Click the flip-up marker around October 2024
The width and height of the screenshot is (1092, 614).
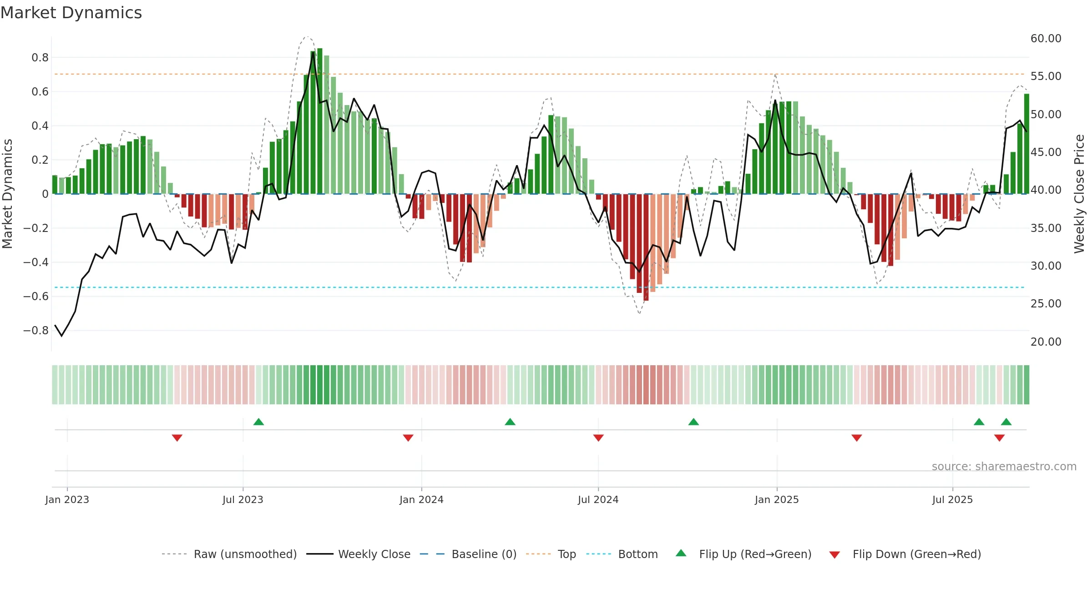693,422
